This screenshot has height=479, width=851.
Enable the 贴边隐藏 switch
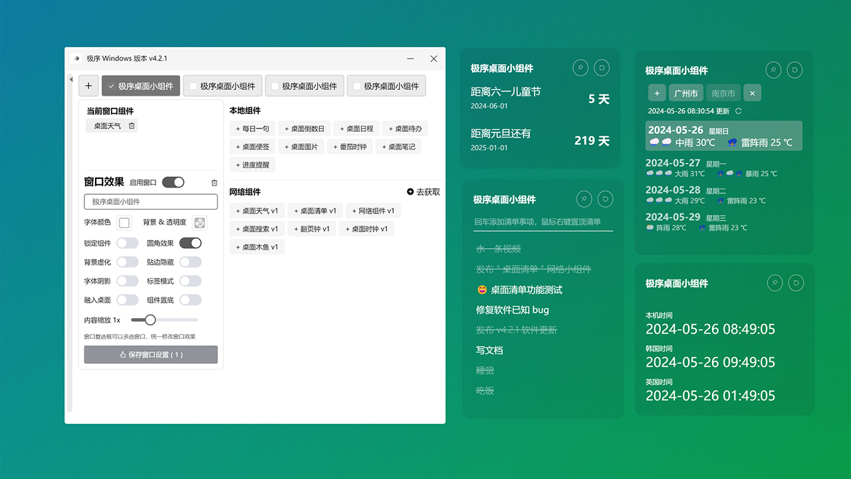tap(190, 262)
